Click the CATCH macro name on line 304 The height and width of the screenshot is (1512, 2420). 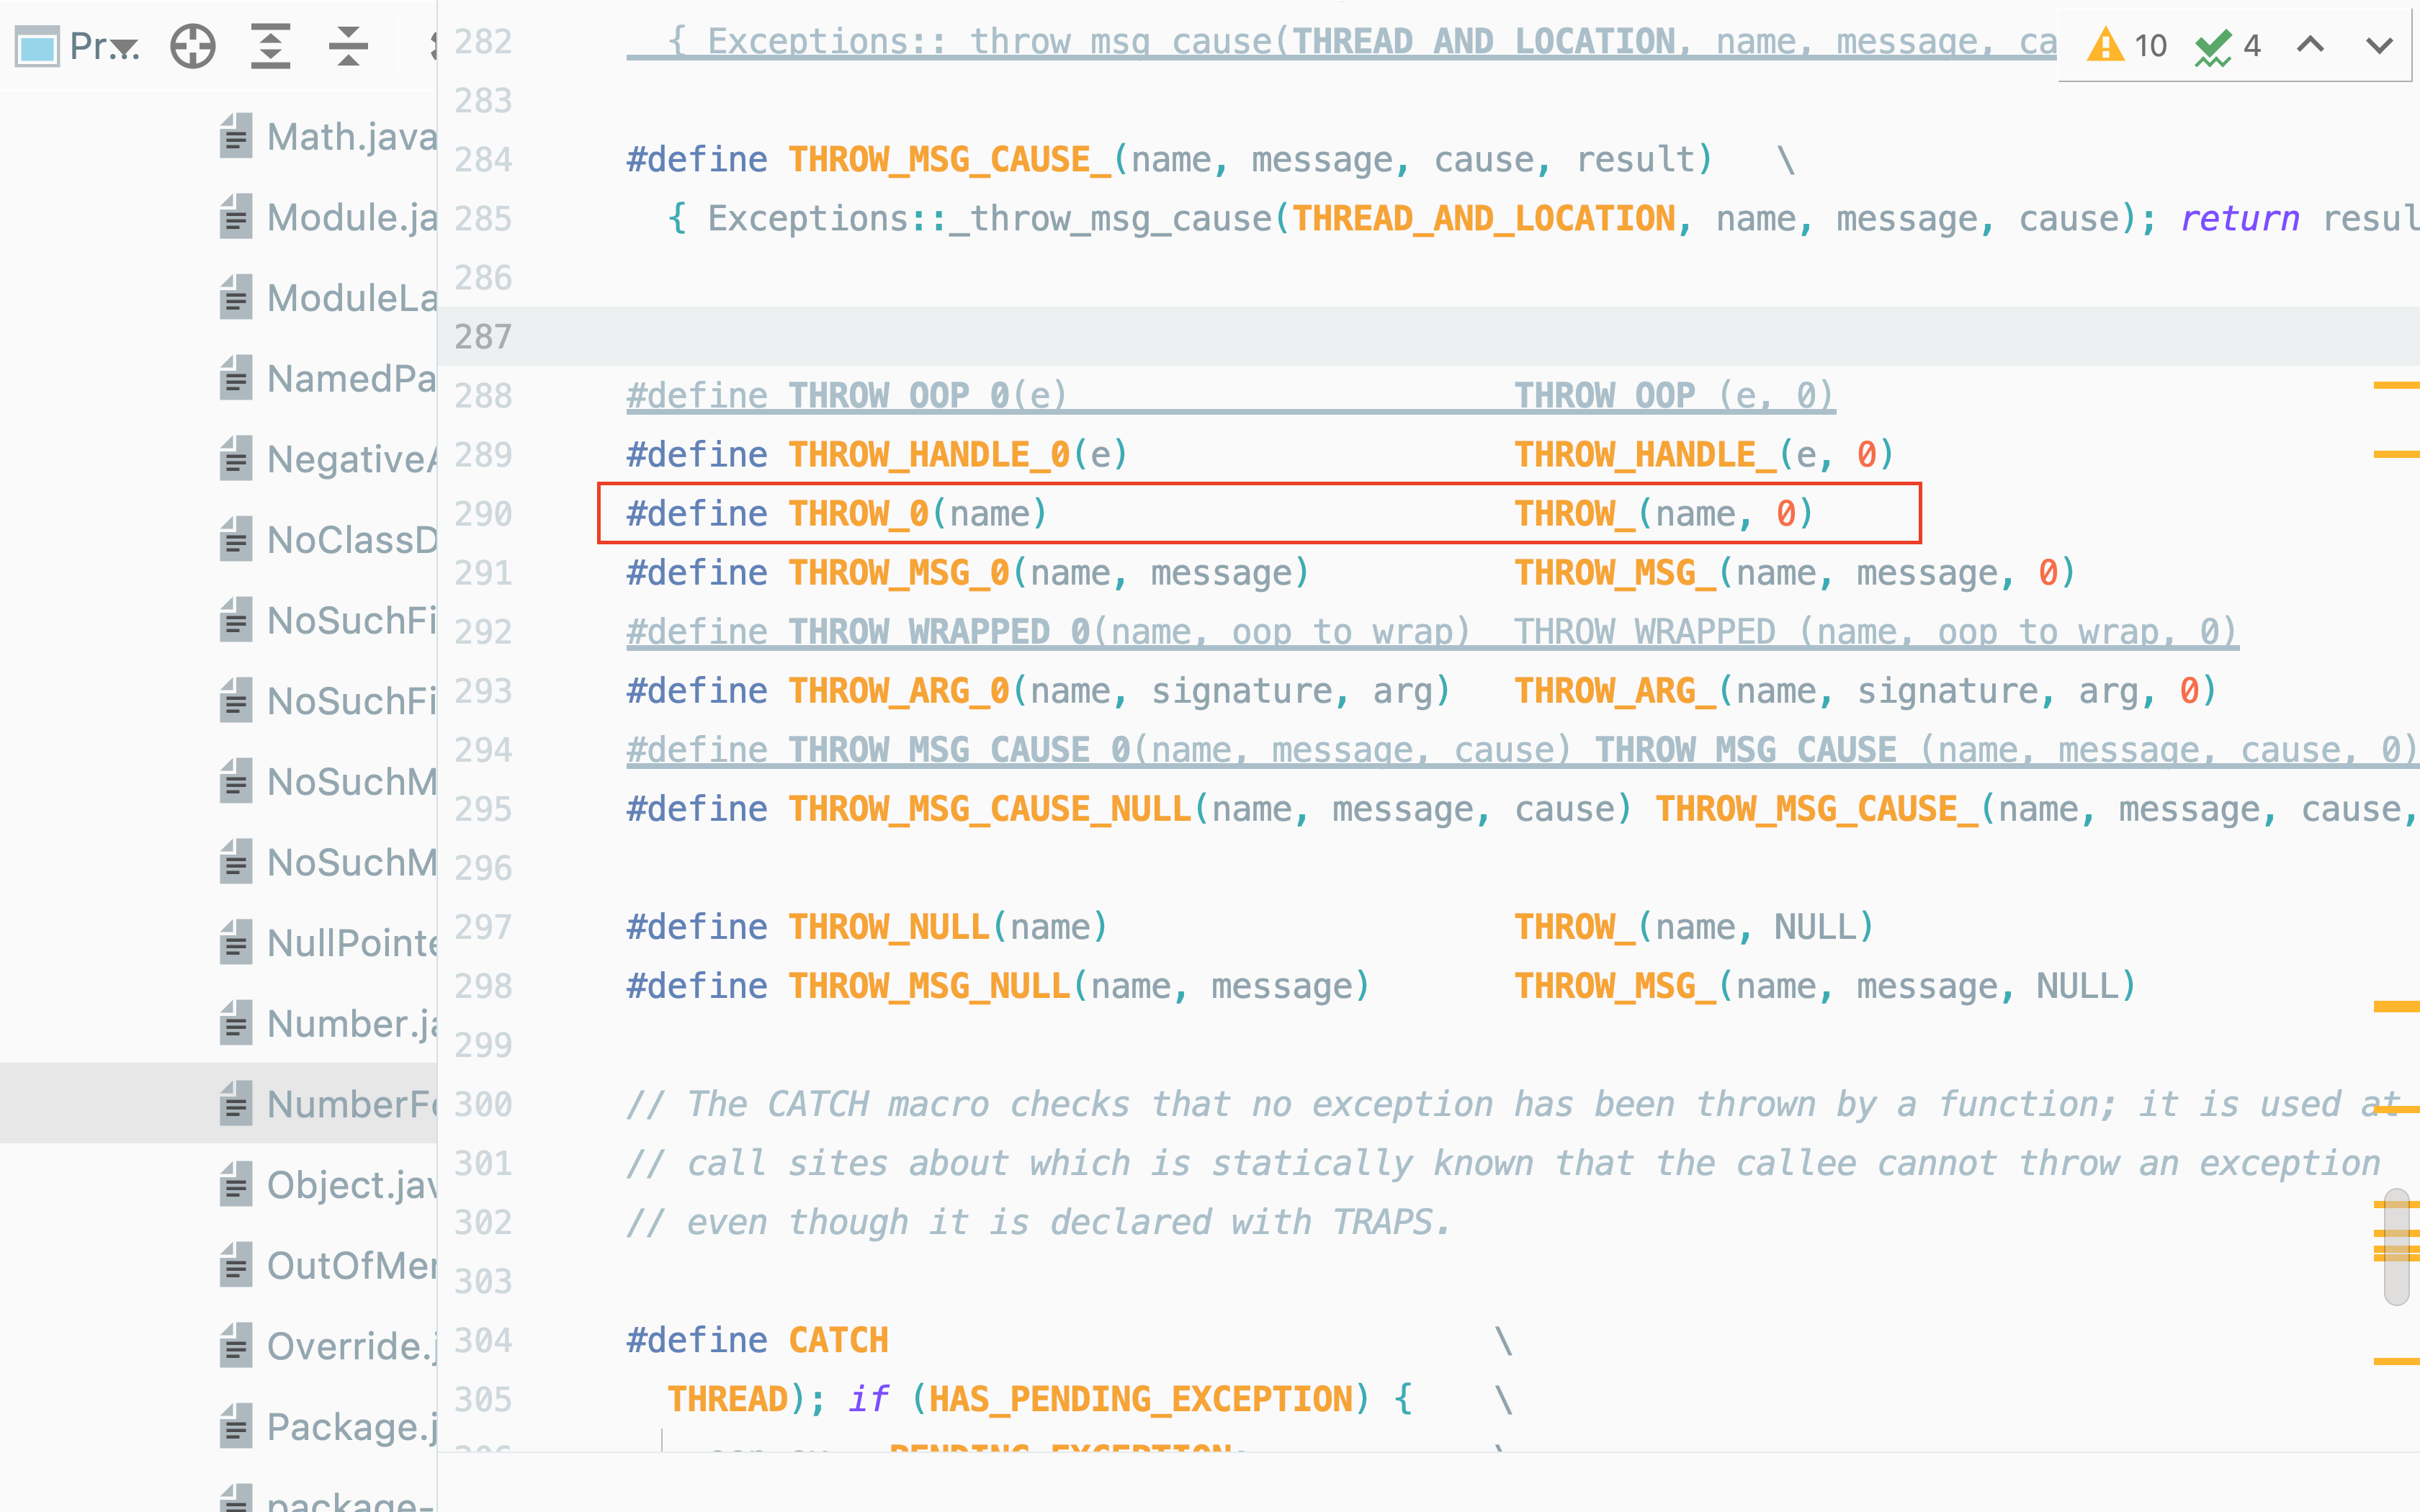pyautogui.click(x=838, y=1340)
